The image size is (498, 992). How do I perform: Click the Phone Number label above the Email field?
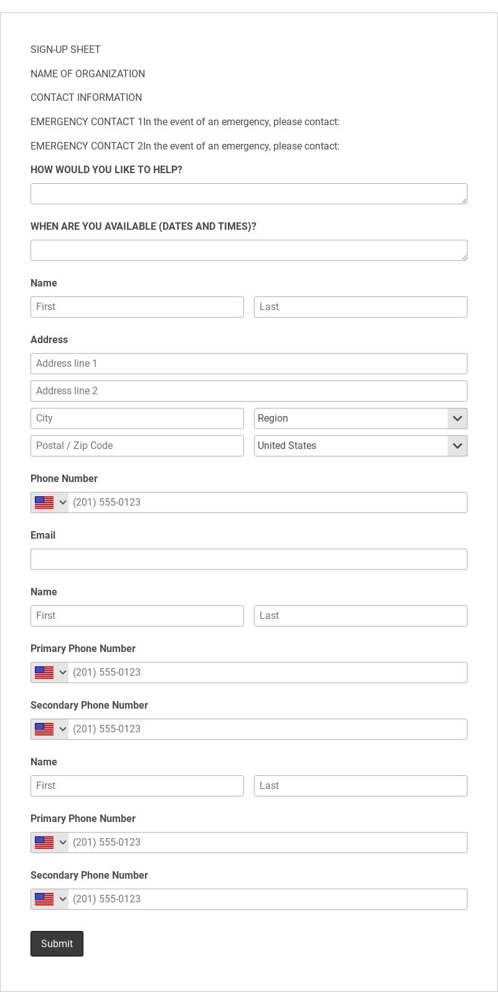coord(64,479)
